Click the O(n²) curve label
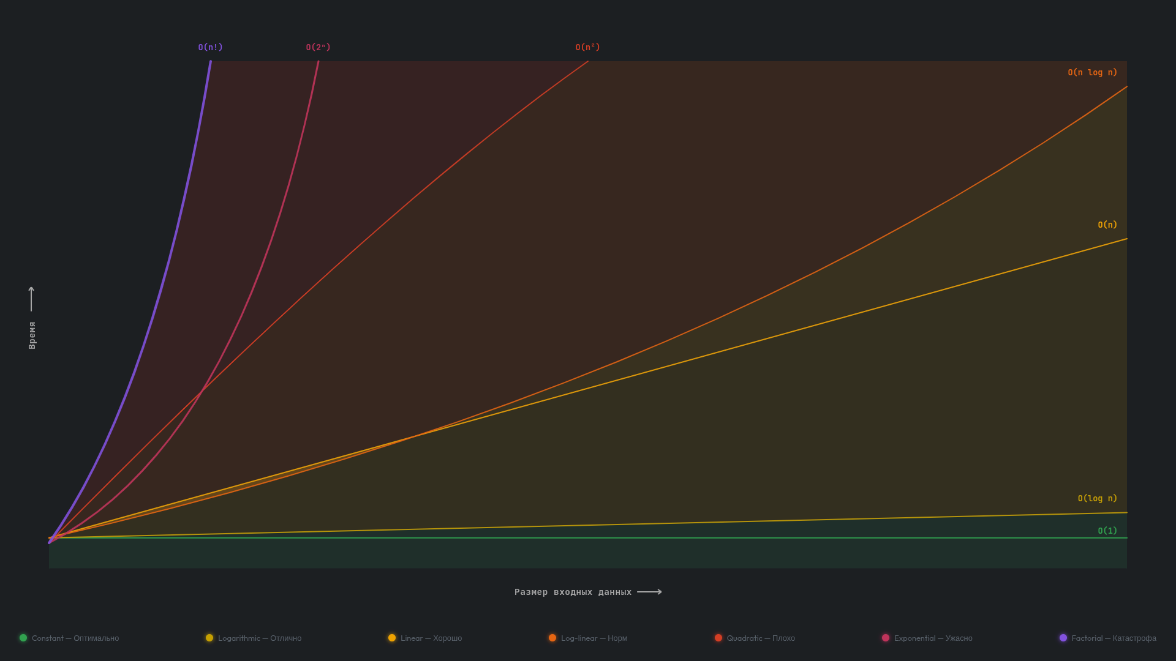This screenshot has width=1176, height=661. [x=587, y=47]
